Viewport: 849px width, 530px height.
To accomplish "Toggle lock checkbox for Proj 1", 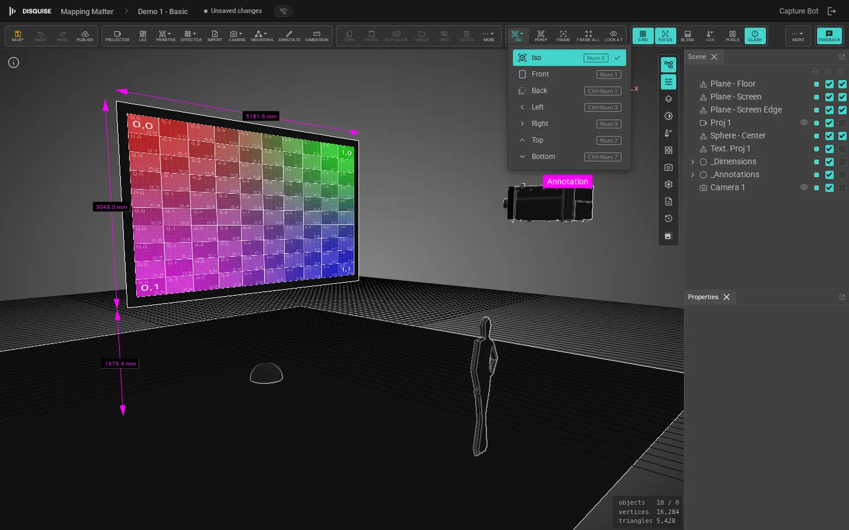I will (x=843, y=122).
